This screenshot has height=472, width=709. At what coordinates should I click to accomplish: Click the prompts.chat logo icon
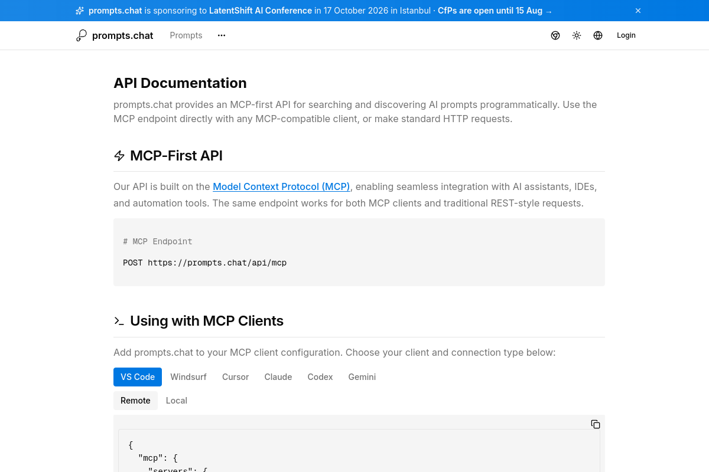82,35
